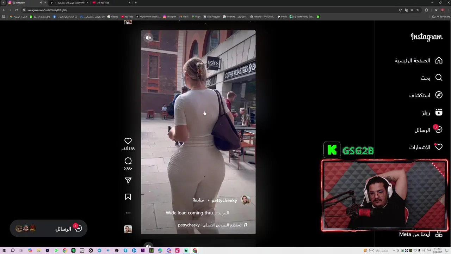
Task: Open the Extensions puzzle icon
Action: 426,10
